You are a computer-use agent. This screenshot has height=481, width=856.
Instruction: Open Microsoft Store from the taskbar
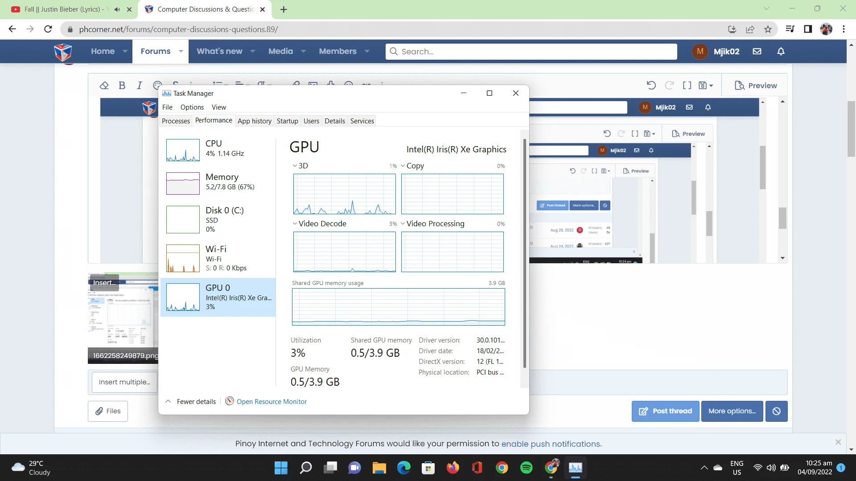(x=428, y=468)
